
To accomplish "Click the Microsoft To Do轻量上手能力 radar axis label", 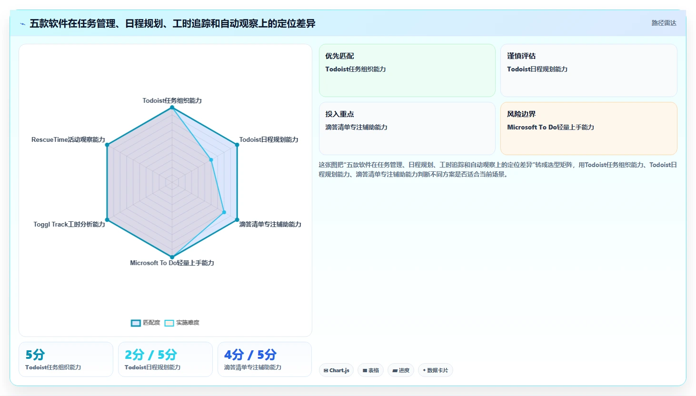I will [x=172, y=263].
